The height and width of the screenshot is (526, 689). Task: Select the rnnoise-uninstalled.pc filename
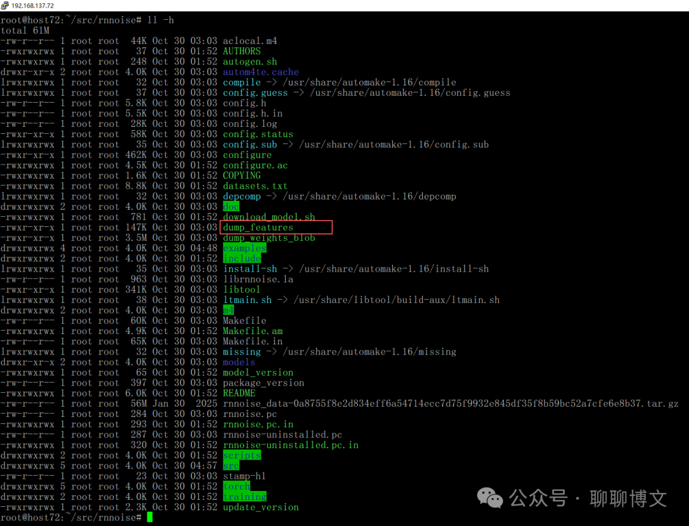[283, 435]
